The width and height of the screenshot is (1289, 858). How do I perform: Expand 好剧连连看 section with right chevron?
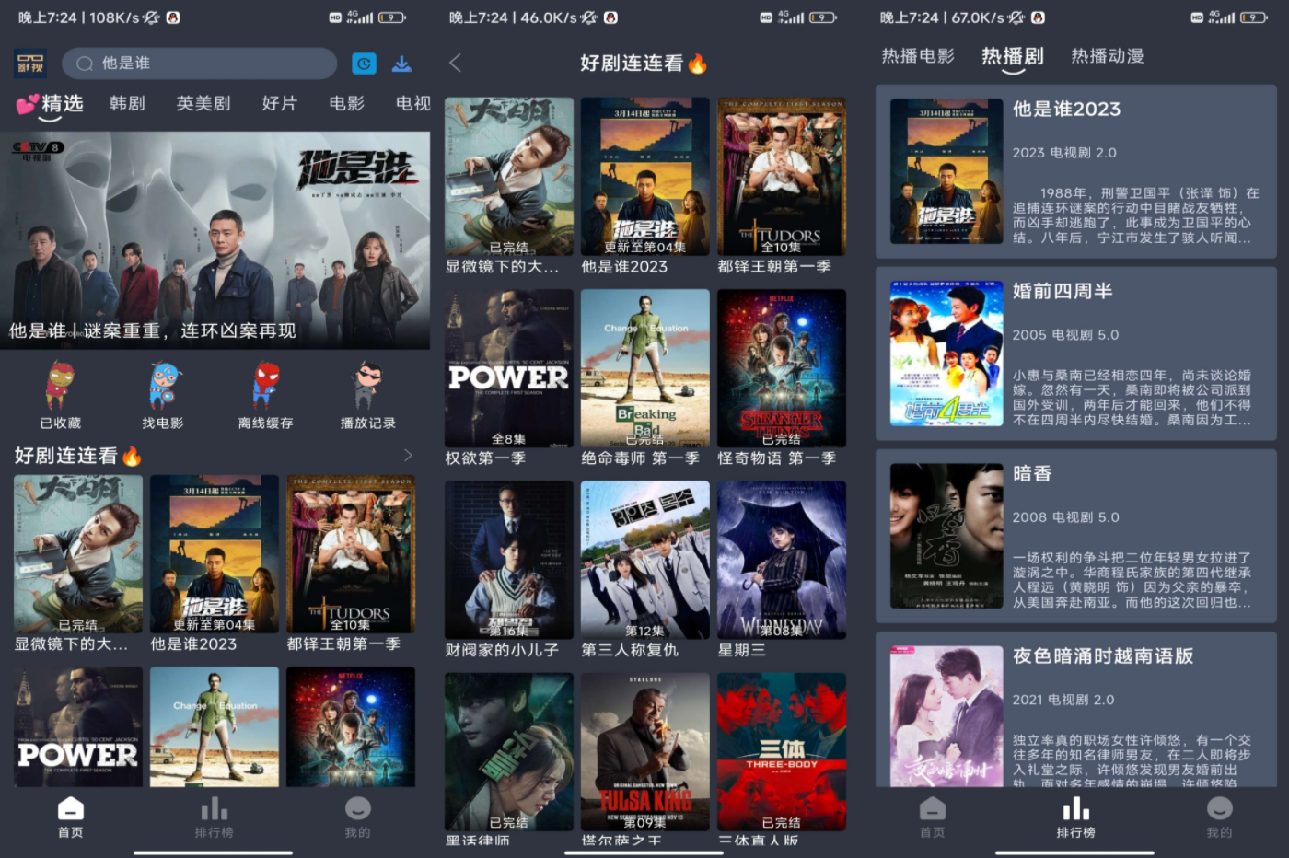point(408,456)
